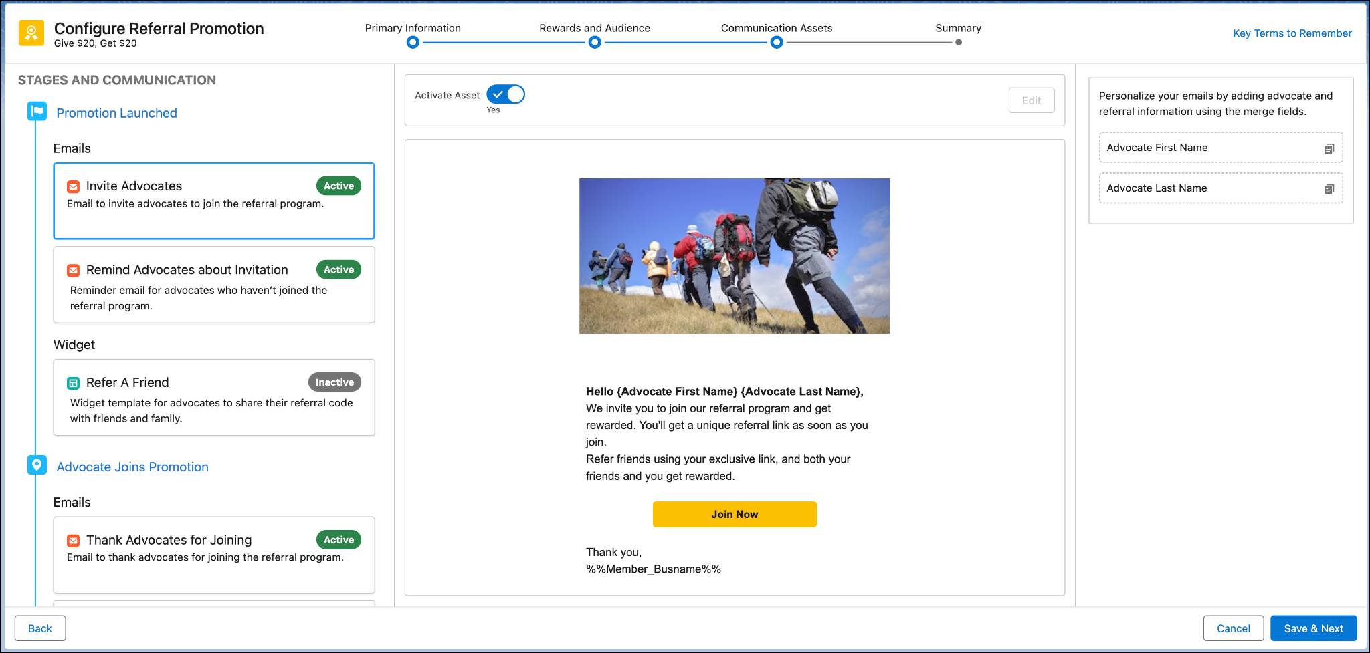Copy the Advocate Last Name merge field
The width and height of the screenshot is (1370, 653).
(1329, 189)
